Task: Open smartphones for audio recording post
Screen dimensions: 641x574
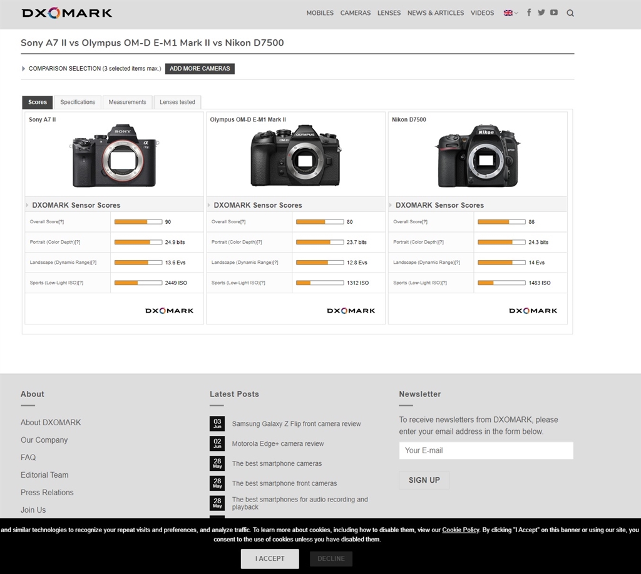Action: point(300,503)
